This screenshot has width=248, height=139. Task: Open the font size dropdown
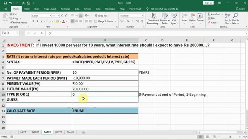58,15
